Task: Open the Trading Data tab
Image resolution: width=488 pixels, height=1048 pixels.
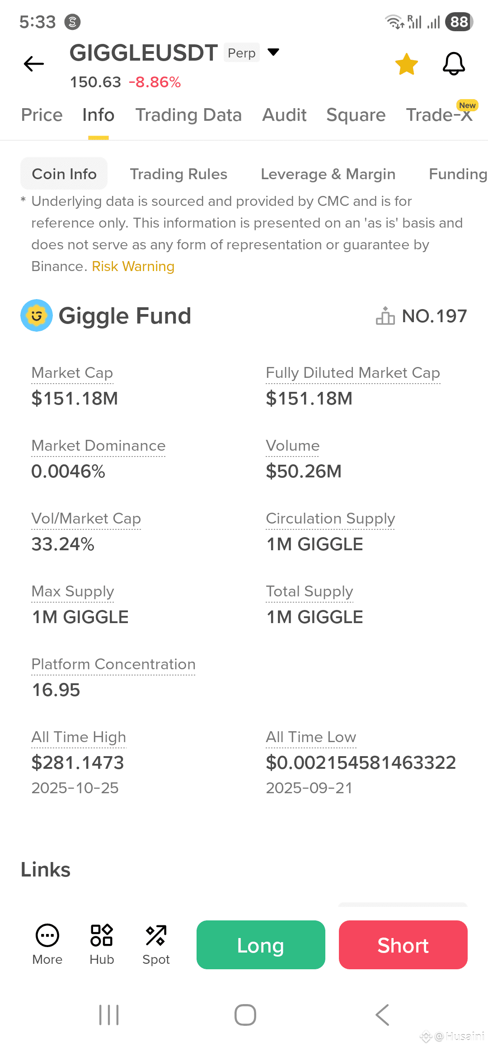Action: click(x=188, y=115)
